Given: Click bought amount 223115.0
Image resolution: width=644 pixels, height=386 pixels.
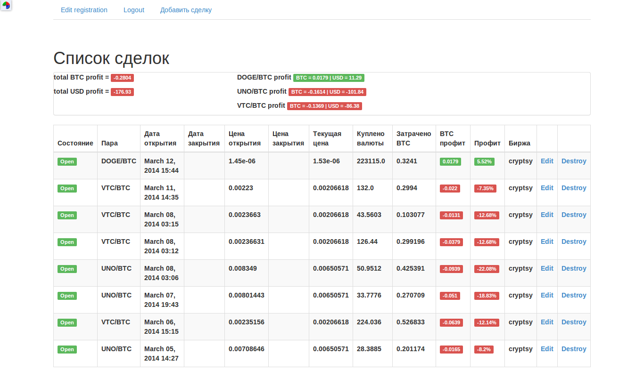Looking at the screenshot, I should (x=371, y=161).
